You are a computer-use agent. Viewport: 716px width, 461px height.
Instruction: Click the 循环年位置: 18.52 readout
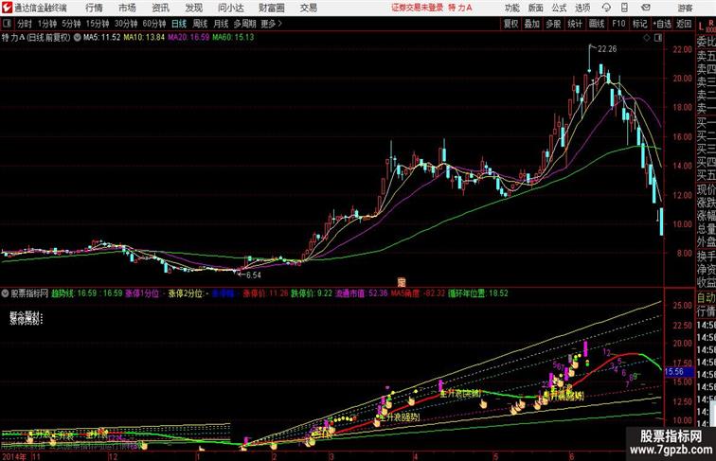click(x=477, y=293)
